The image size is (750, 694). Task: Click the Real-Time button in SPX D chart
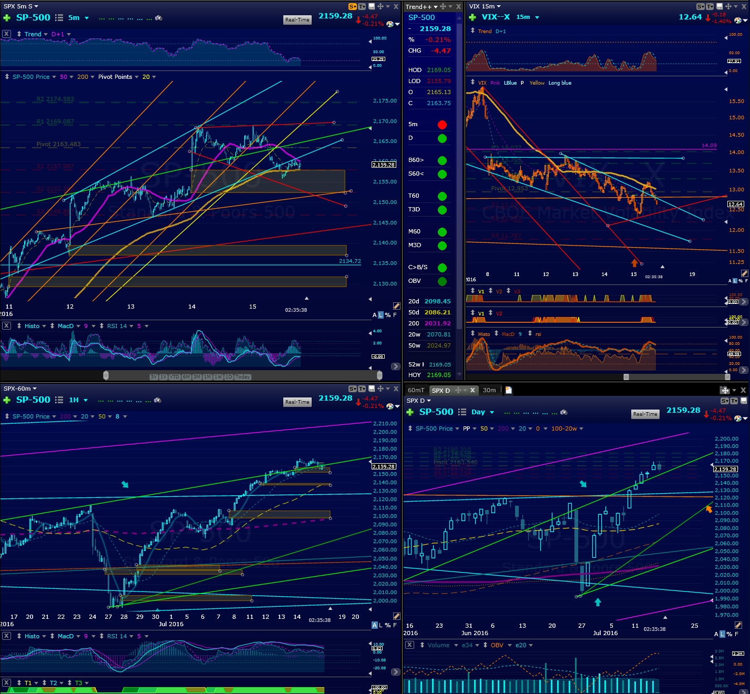pos(645,414)
